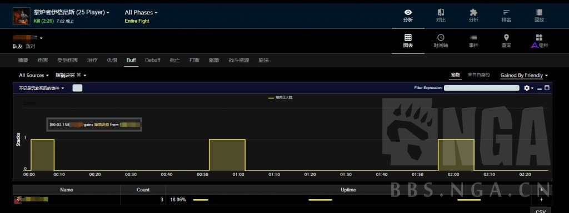Expand the All Sources dropdown
Screen dimensions: 569x213
pos(34,75)
